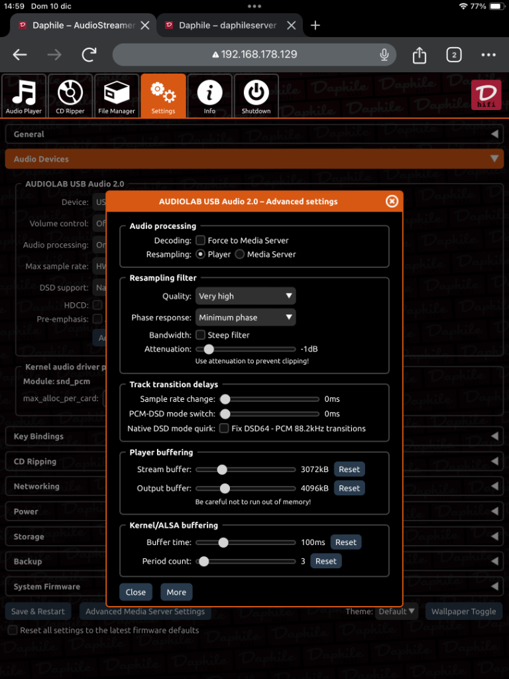Adjust the Sample rate change delay slider
The width and height of the screenshot is (509, 679).
pos(269,399)
